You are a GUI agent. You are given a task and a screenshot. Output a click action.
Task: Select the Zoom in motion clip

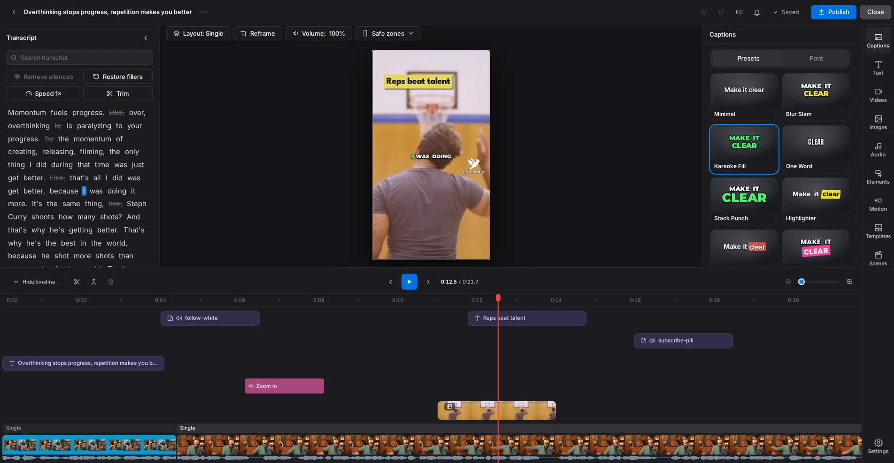(x=284, y=386)
